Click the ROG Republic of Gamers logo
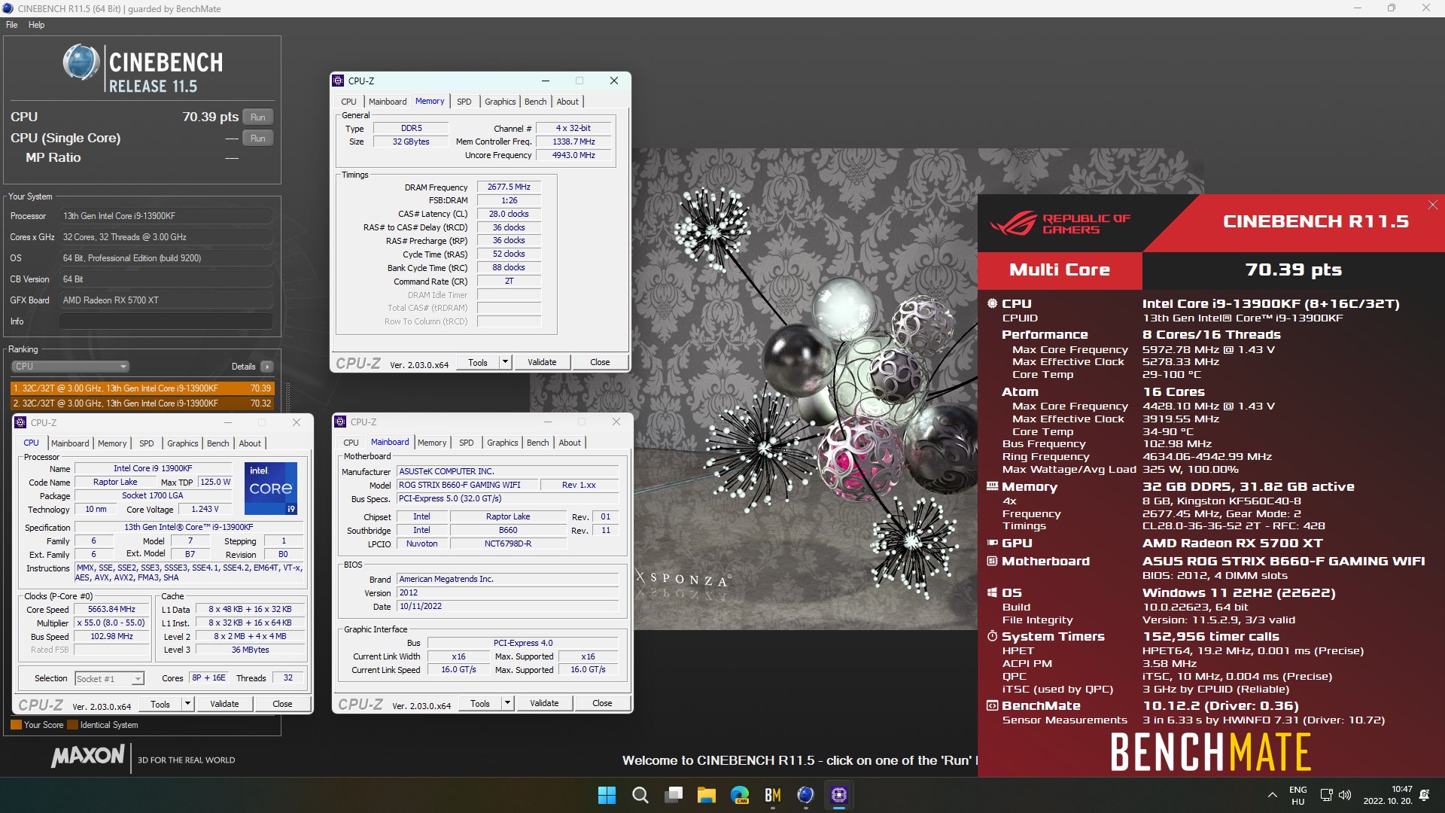This screenshot has width=1445, height=813. (1060, 224)
